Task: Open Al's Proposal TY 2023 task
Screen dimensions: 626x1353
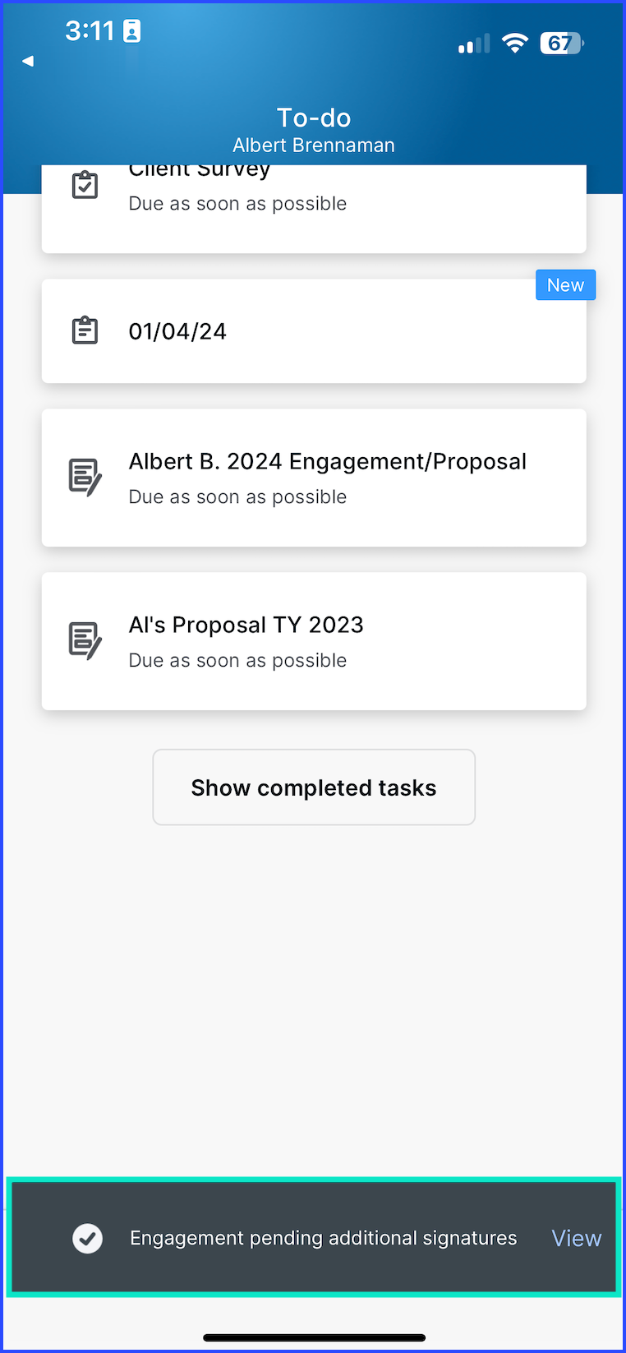Action: [x=314, y=641]
